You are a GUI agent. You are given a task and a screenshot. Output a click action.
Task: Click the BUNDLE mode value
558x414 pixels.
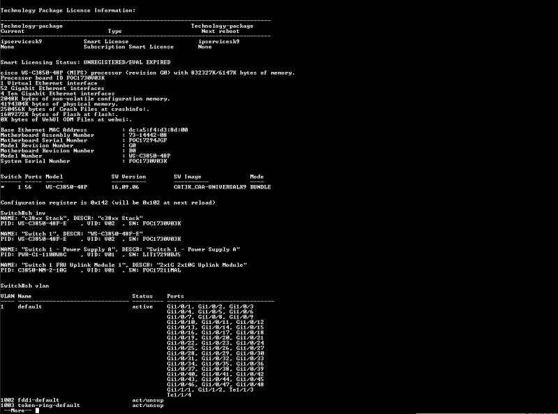[x=260, y=187]
